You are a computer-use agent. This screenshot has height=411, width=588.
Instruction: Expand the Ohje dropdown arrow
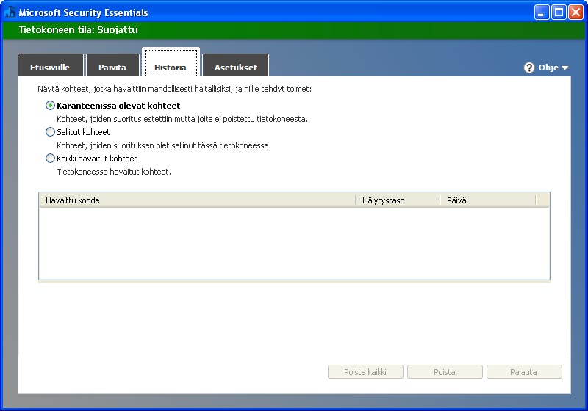click(x=565, y=68)
